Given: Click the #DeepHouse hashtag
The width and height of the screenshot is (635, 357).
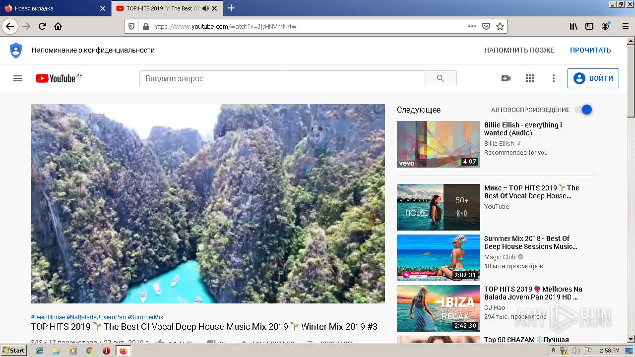Looking at the screenshot, I should tap(48, 317).
